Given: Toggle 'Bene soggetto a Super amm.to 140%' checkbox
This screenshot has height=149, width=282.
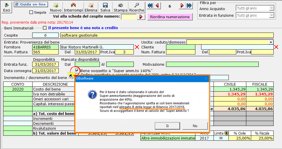Looking at the screenshot, I should point(77,70).
